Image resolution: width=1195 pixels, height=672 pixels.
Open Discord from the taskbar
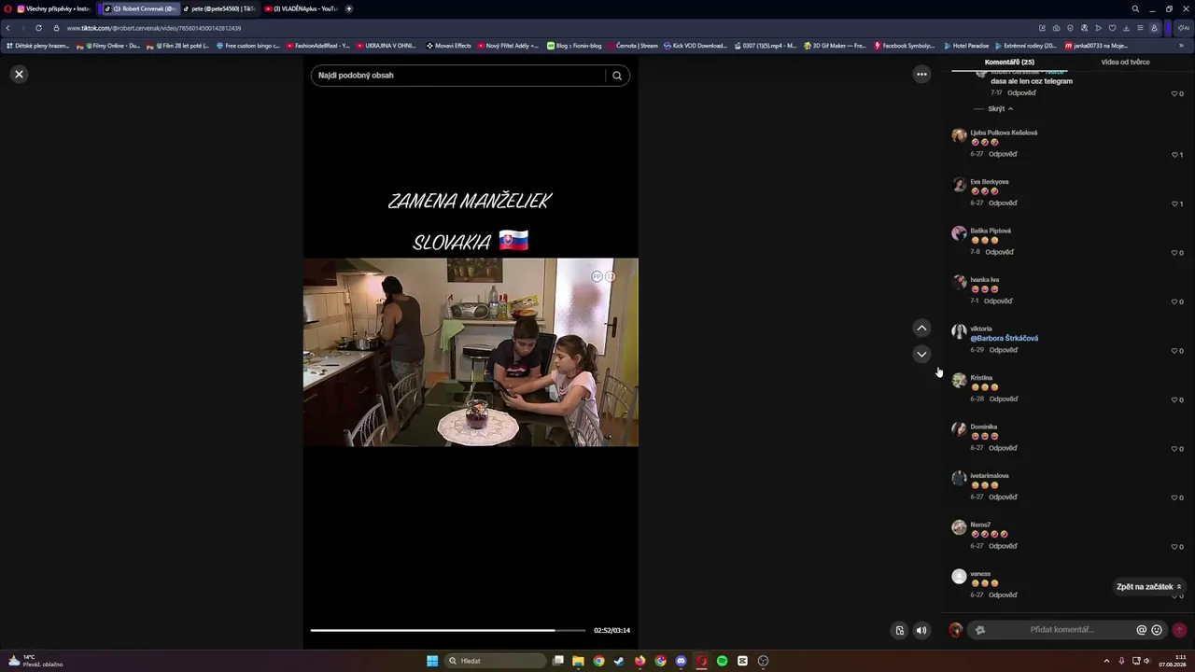click(x=681, y=661)
